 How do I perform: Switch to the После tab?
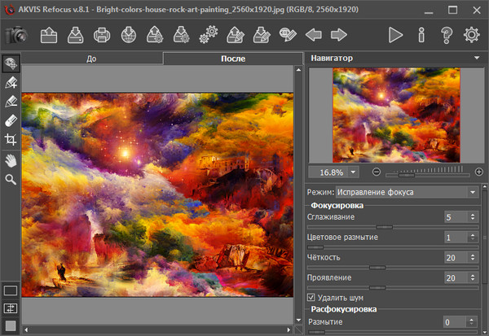pyautogui.click(x=232, y=59)
